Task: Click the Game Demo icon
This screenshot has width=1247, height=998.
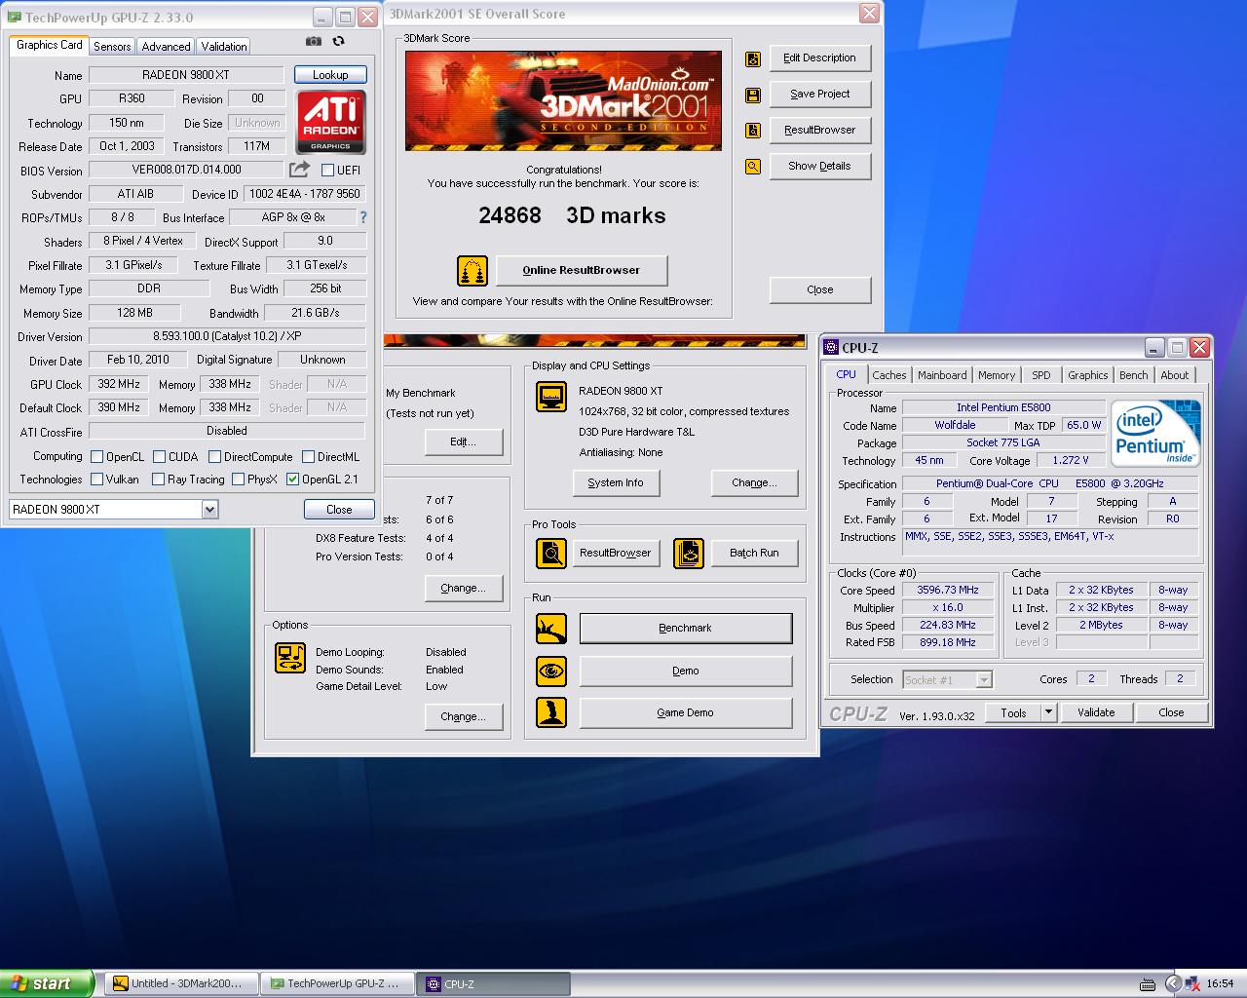Action: tap(551, 712)
